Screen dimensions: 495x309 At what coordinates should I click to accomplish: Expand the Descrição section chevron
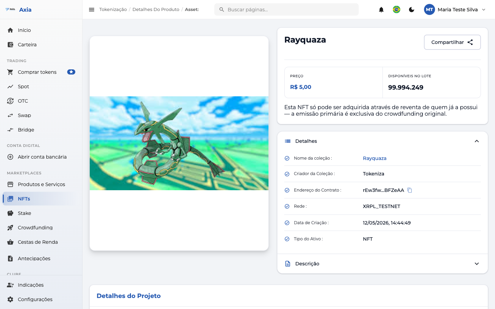477,264
